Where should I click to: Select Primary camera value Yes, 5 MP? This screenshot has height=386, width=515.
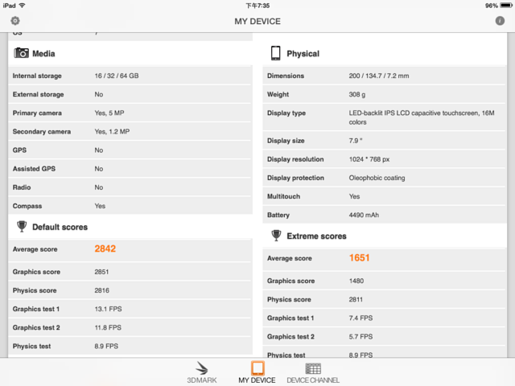[x=109, y=113]
